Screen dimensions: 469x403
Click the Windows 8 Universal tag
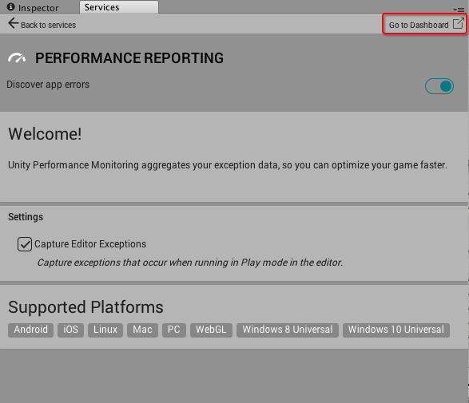288,330
